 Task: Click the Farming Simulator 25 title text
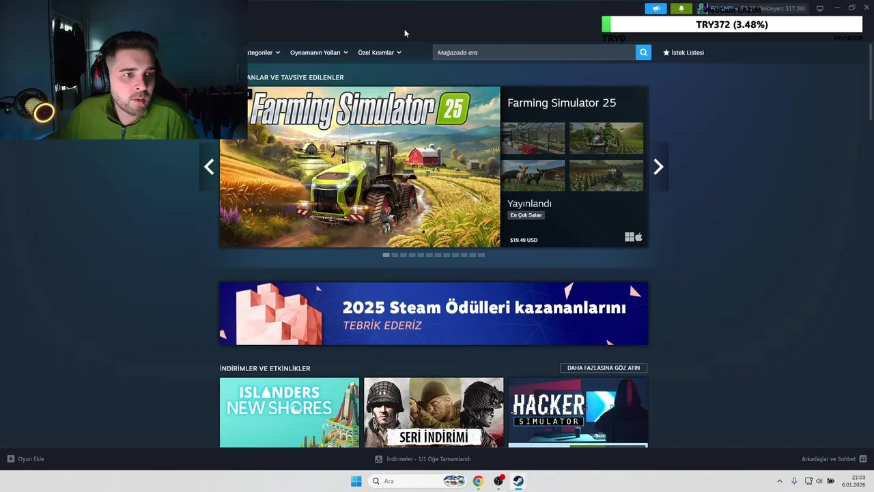coord(561,102)
